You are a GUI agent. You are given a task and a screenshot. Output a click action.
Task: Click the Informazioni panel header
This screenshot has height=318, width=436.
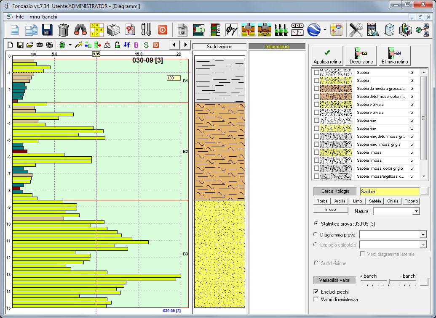[277, 47]
